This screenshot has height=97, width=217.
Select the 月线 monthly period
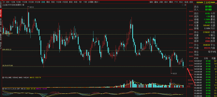[x=53, y=2]
